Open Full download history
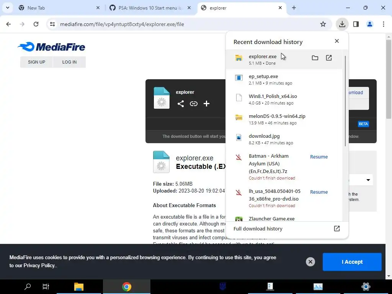 (287, 229)
